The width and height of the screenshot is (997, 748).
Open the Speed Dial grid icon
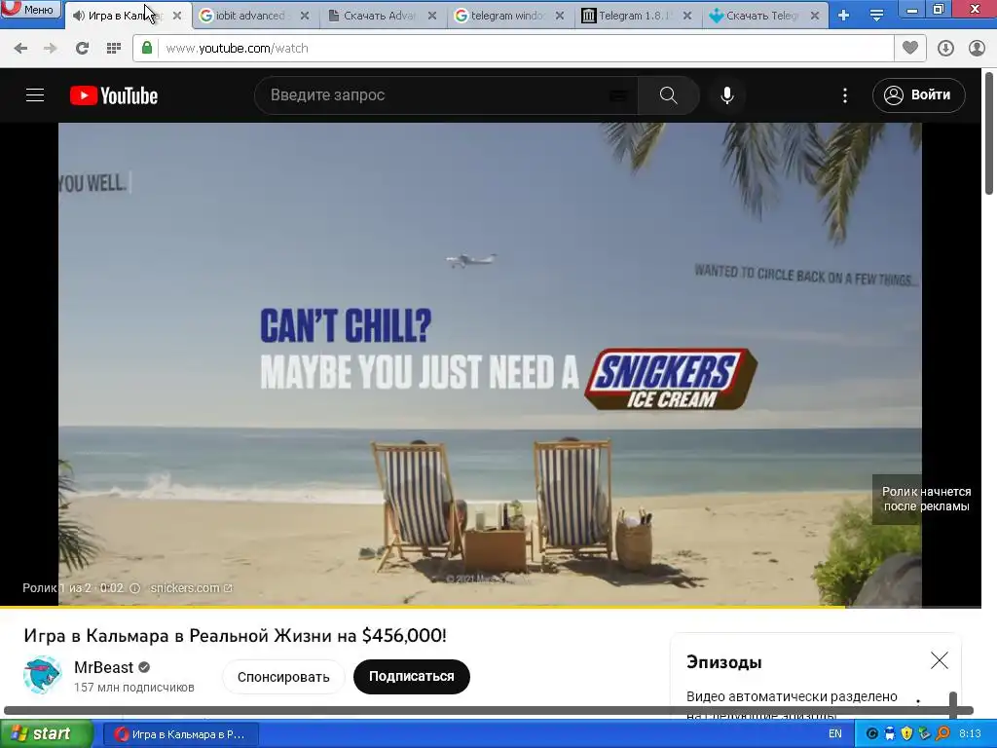pyautogui.click(x=113, y=49)
